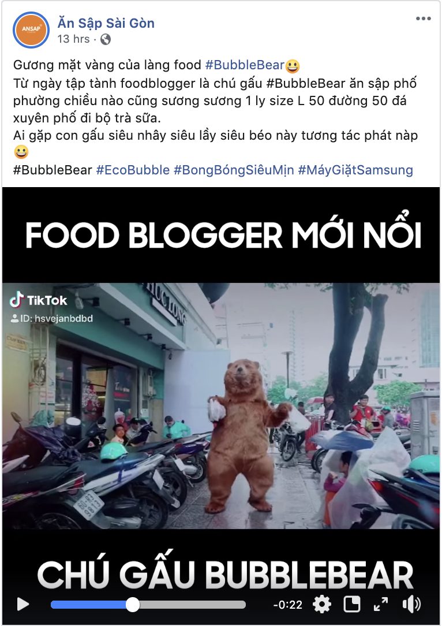This screenshot has height=626, width=442.
Task: Play the BubbleBear video
Action: coord(23,605)
